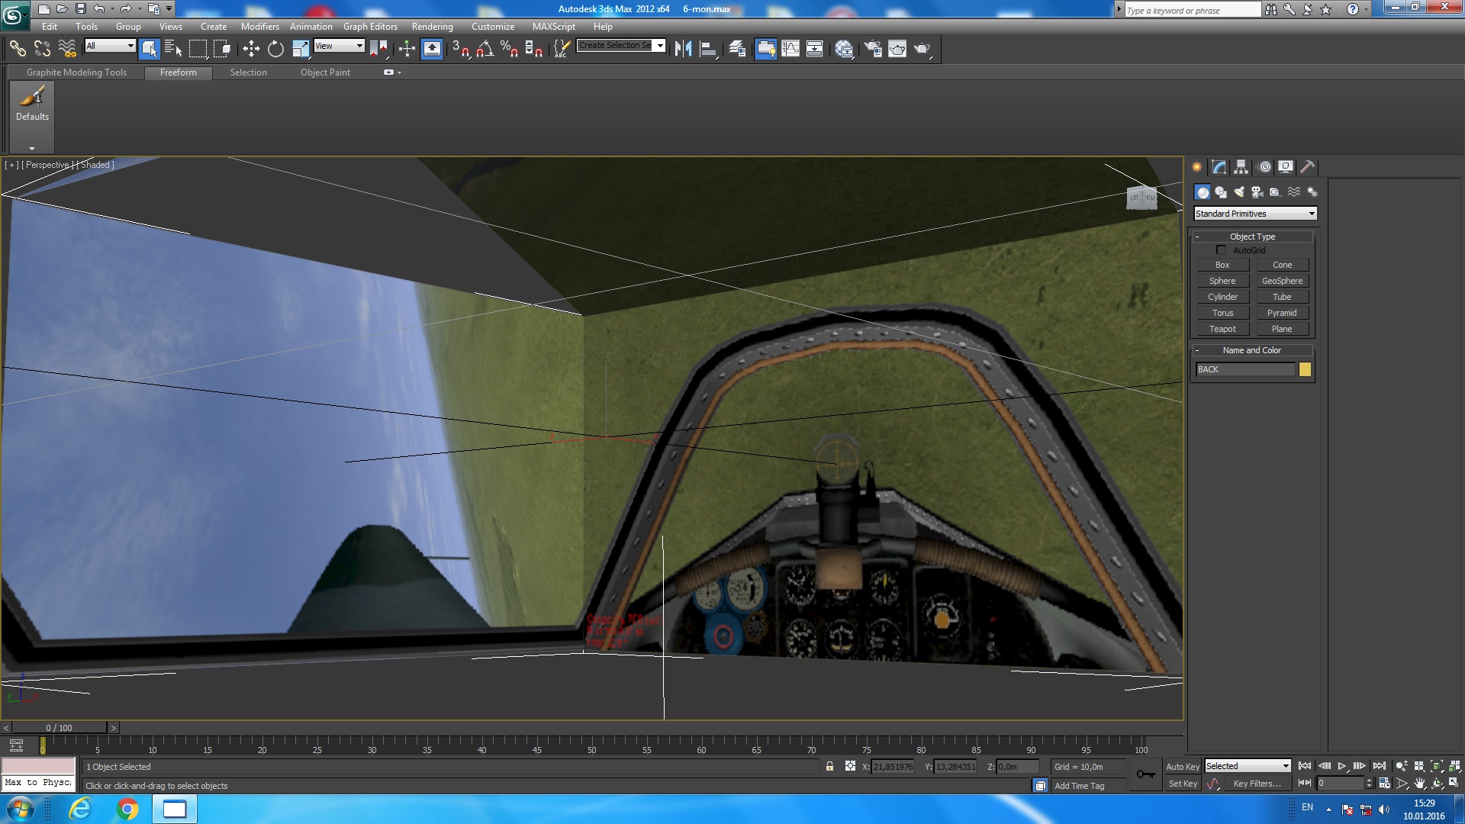Click the Mirror tool icon
Viewport: 1465px width, 824px height.
point(683,49)
